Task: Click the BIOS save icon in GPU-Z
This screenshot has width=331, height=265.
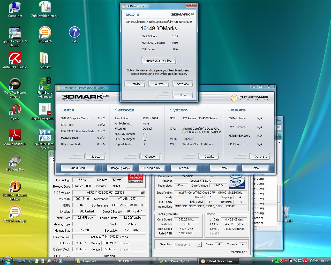Action: tap(142, 193)
